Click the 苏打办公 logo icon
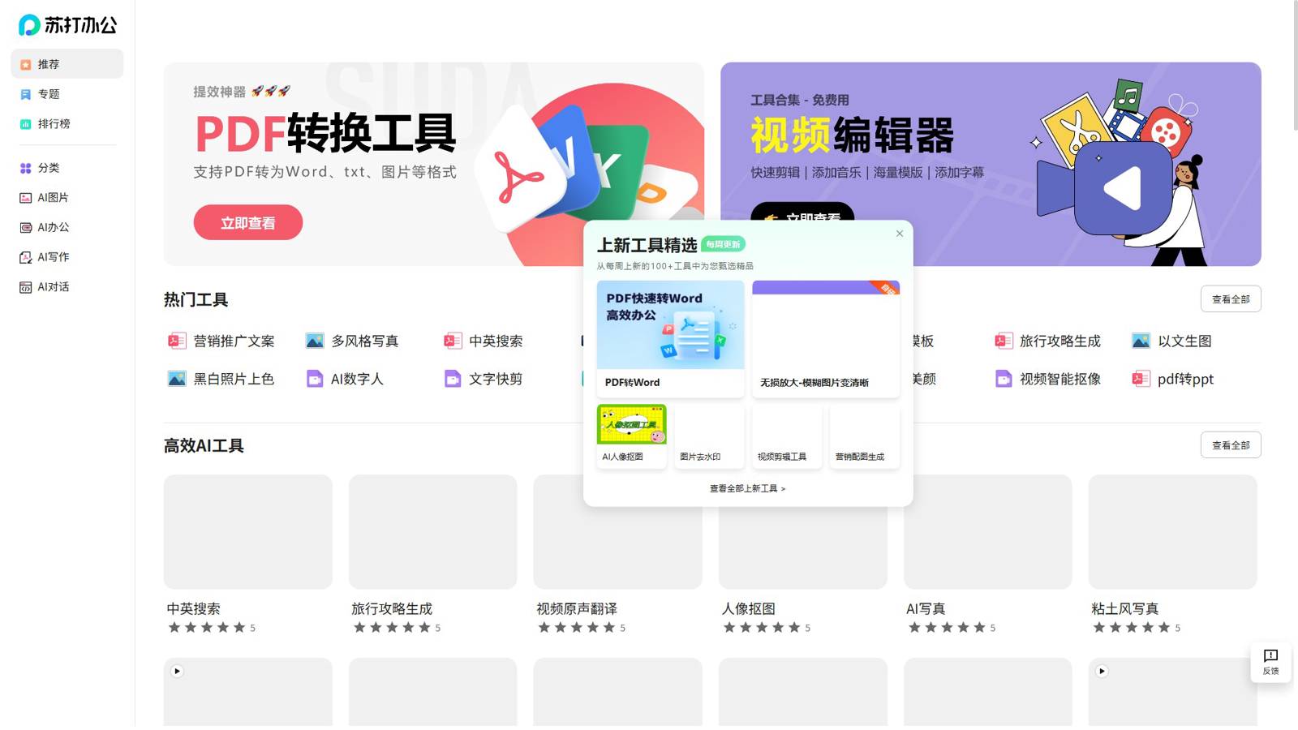Image resolution: width=1298 pixels, height=730 pixels. [29, 25]
